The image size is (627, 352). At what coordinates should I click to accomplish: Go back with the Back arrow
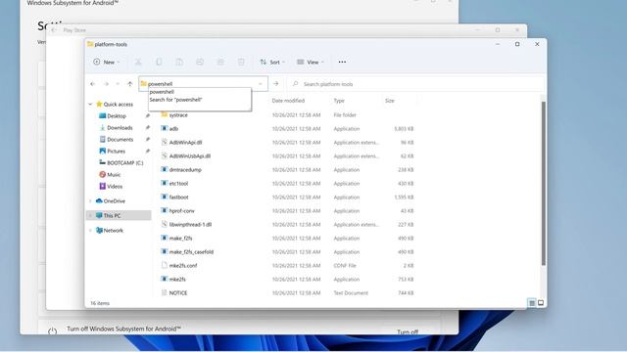pyautogui.click(x=93, y=84)
